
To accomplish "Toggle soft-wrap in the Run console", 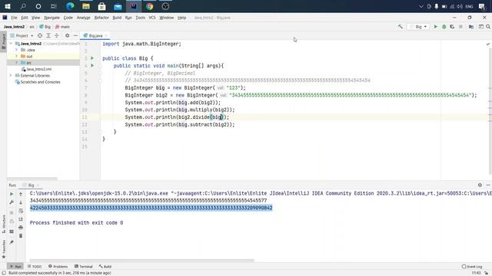I will [21, 211].
